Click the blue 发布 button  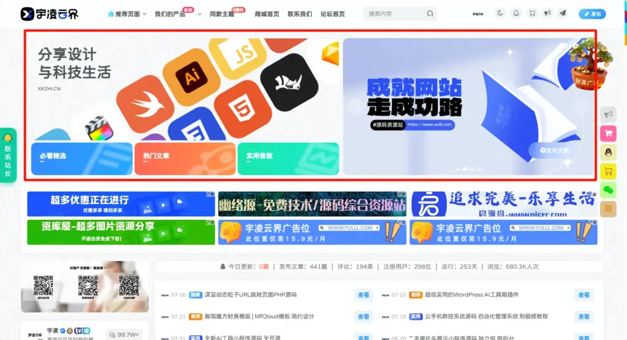(592, 14)
